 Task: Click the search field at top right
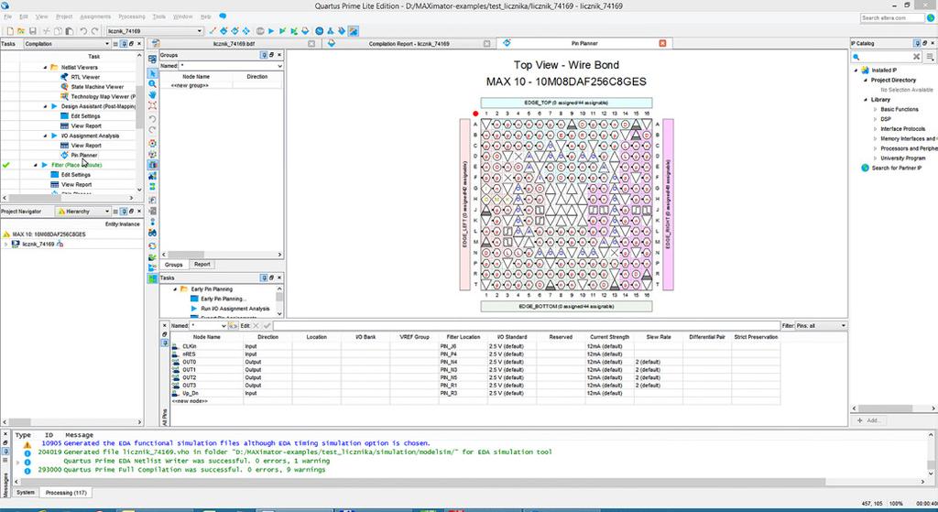[892, 18]
